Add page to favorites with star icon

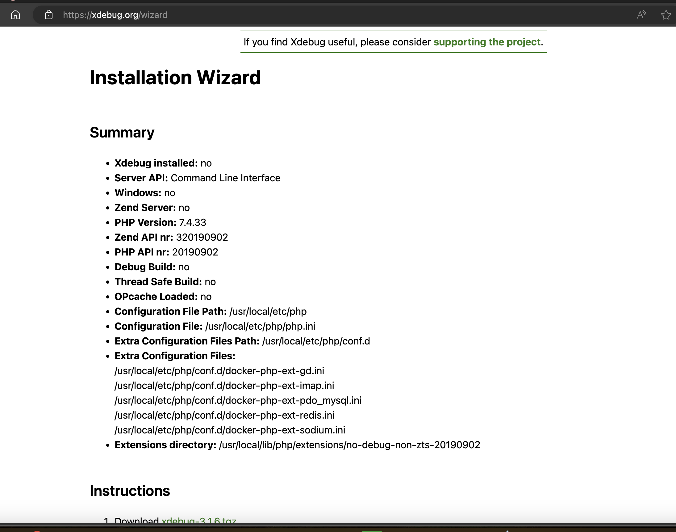666,15
